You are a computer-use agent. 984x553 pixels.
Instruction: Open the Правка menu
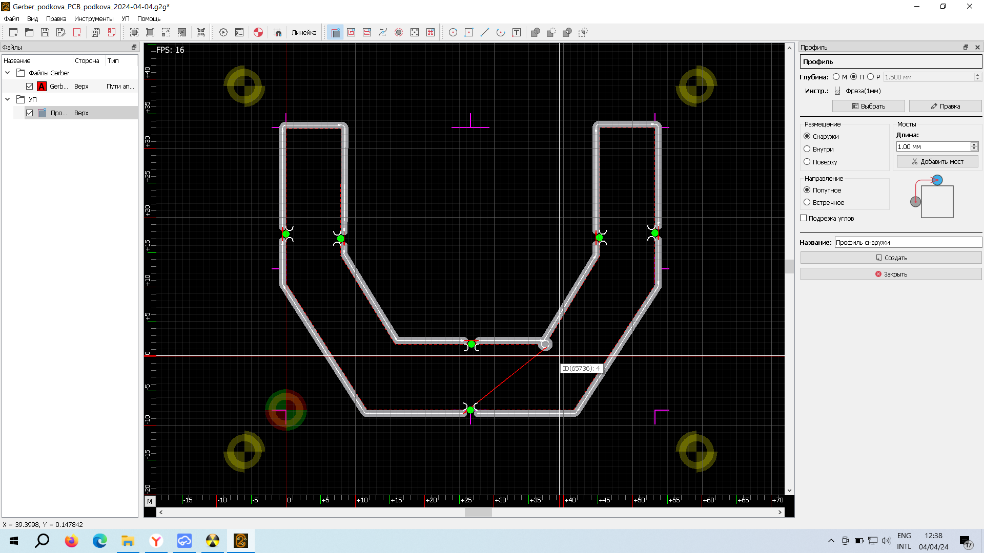pos(56,18)
